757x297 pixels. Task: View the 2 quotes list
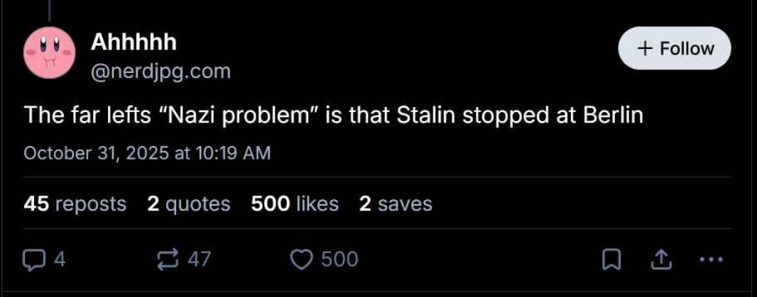(x=189, y=204)
